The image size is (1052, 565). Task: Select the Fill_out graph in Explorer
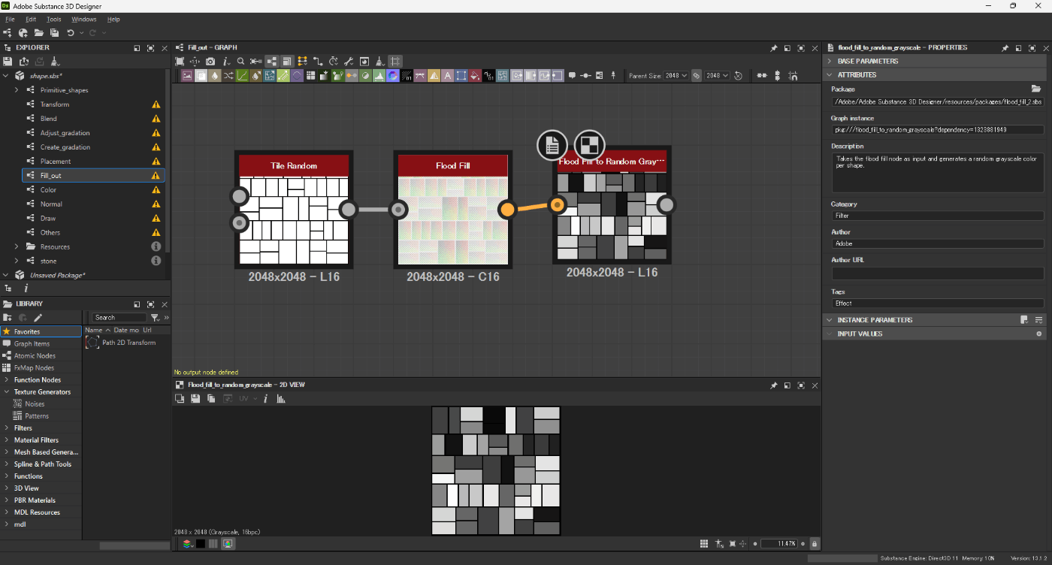click(x=93, y=175)
